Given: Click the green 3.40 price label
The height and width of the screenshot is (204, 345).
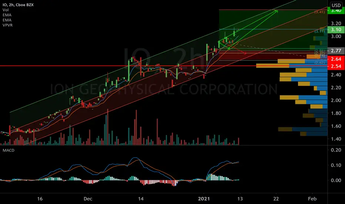Looking at the screenshot, I should 336,11.
